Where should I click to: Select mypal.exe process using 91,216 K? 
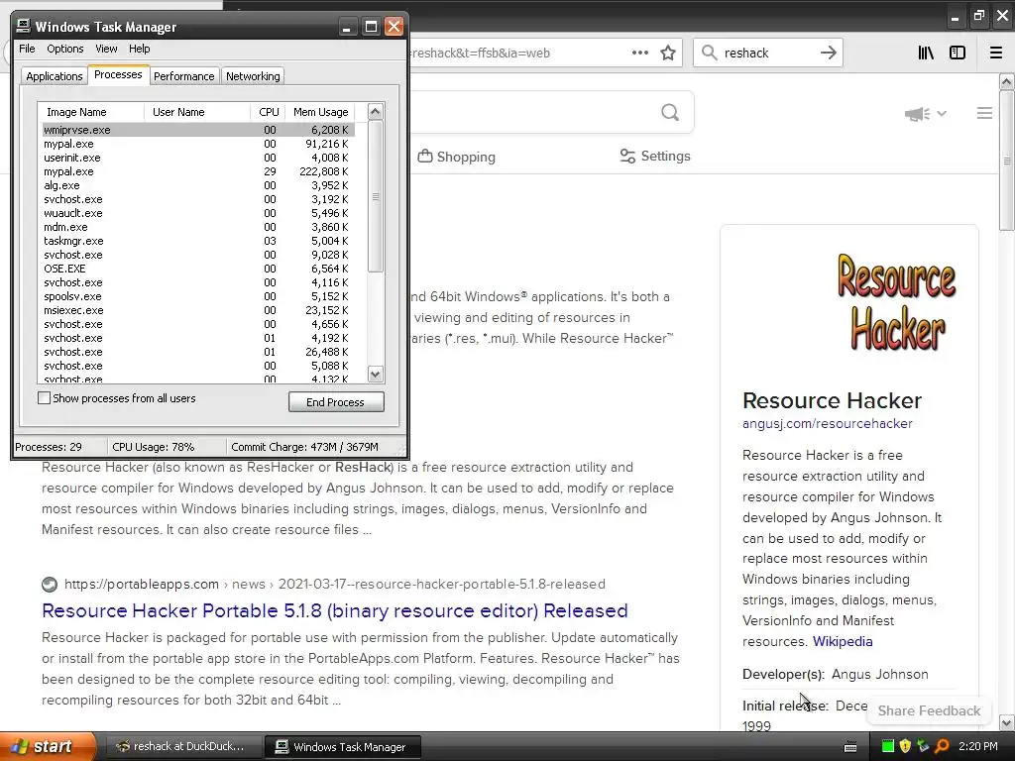198,144
